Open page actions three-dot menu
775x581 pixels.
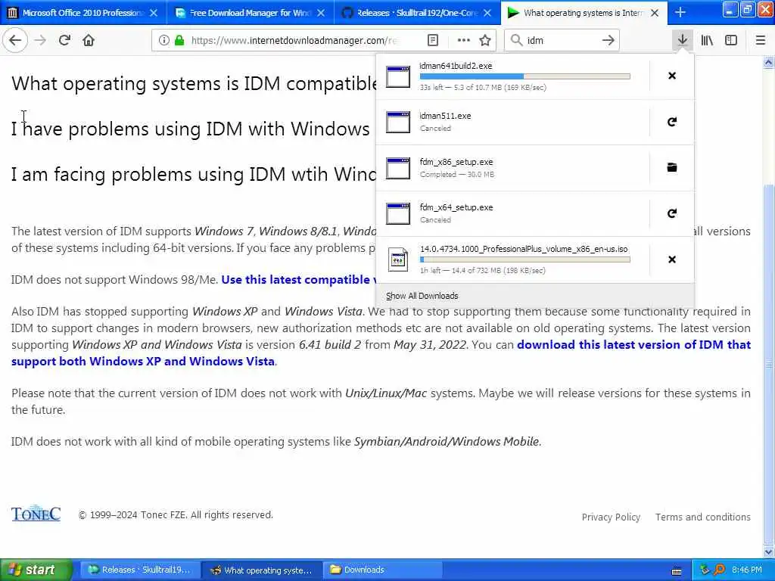click(464, 41)
